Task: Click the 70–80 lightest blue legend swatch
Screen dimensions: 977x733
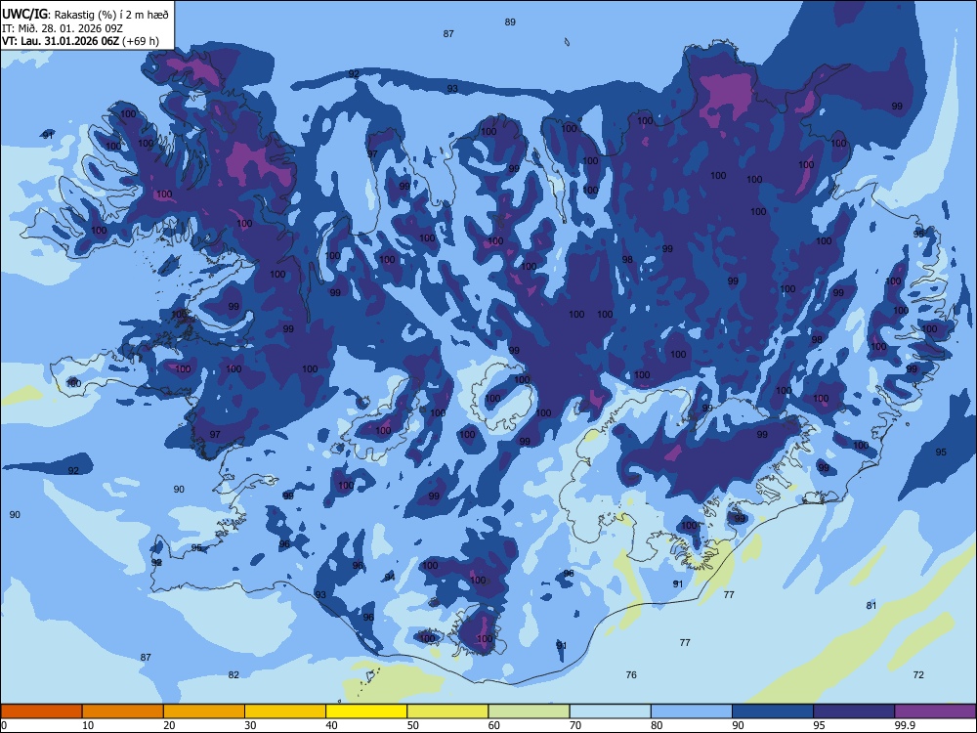Action: (610, 711)
